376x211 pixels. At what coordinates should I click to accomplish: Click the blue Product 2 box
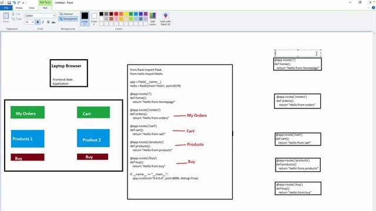tap(93, 138)
